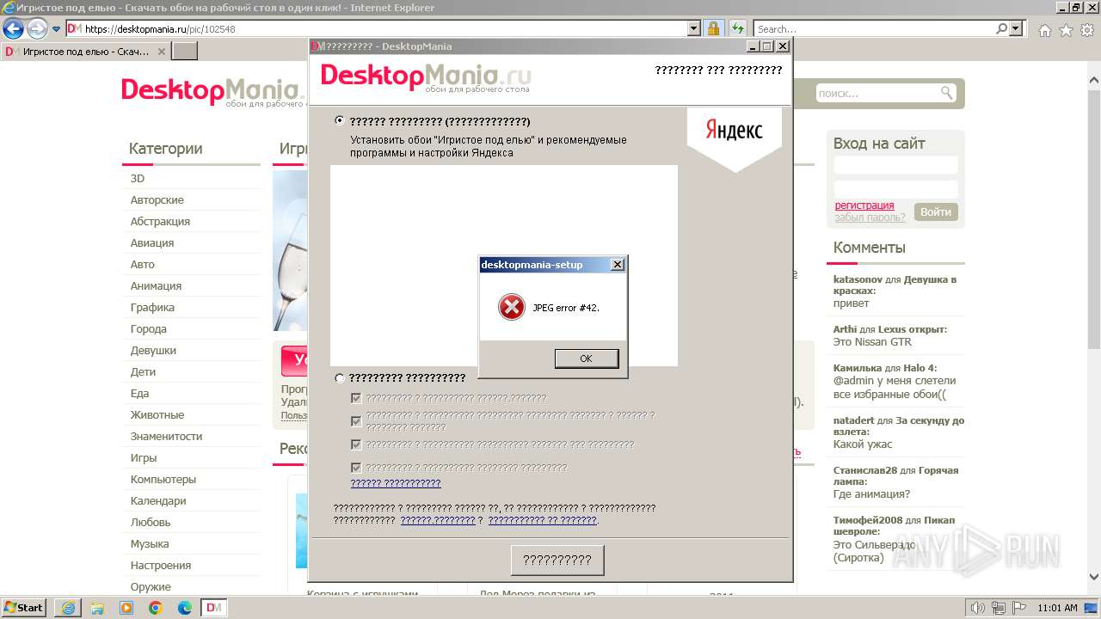
Task: Open recent pages dropdown arrow
Action: (57, 29)
